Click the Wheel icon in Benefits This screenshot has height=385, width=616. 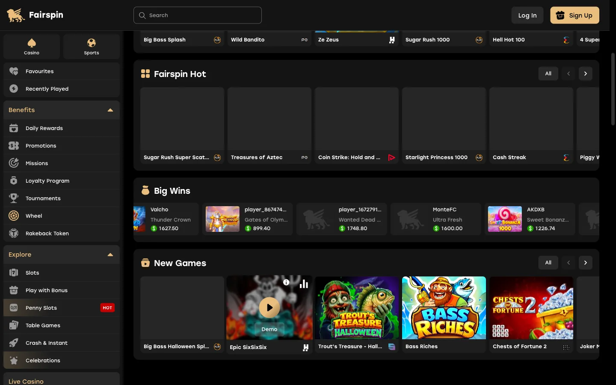tap(14, 216)
